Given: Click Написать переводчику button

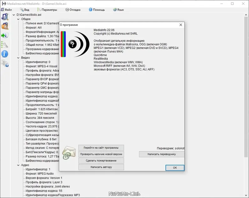Looking at the screenshot, I should pyautogui.click(x=162, y=154).
